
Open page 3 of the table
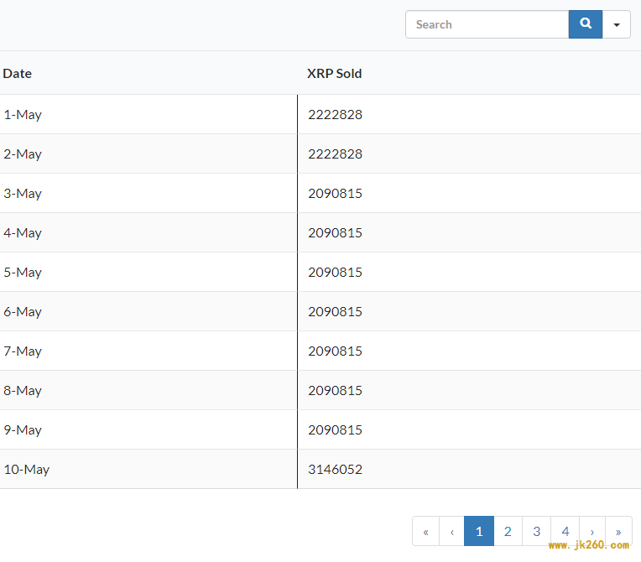point(536,531)
